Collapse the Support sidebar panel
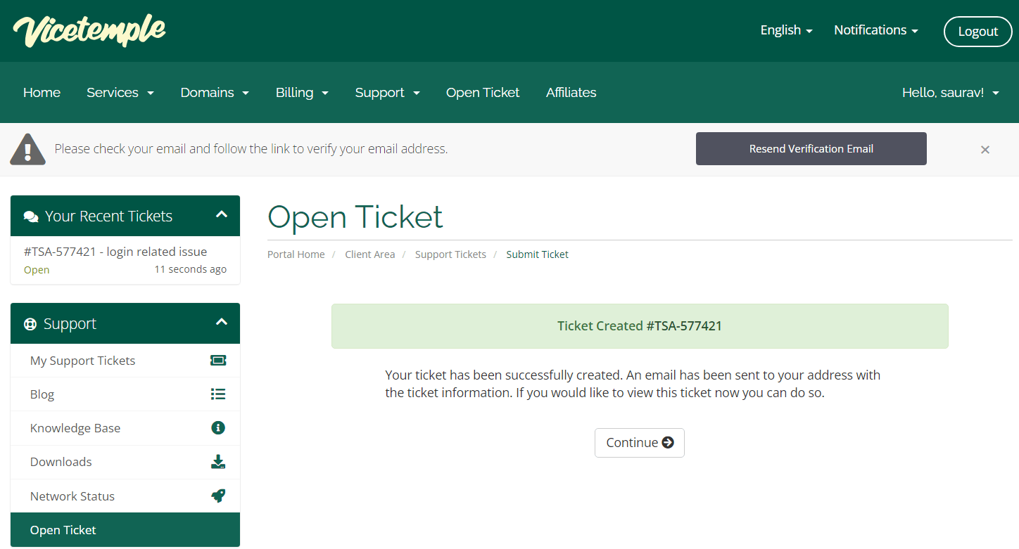 [x=222, y=322]
